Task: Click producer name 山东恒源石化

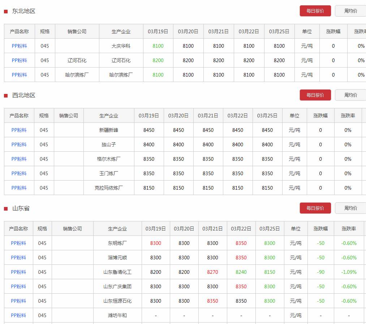Action: pos(117,301)
